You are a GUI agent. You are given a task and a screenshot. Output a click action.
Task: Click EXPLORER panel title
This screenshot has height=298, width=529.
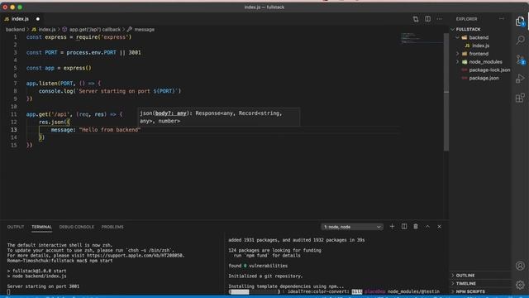tap(466, 19)
